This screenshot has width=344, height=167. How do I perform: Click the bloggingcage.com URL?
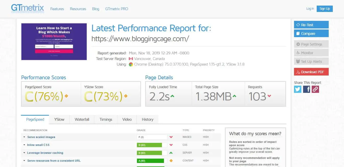(140, 39)
